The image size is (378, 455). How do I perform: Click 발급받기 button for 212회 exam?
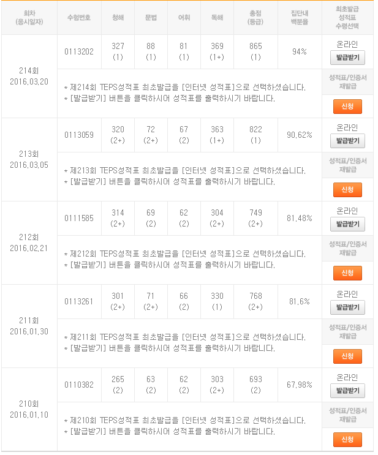pos(347,224)
